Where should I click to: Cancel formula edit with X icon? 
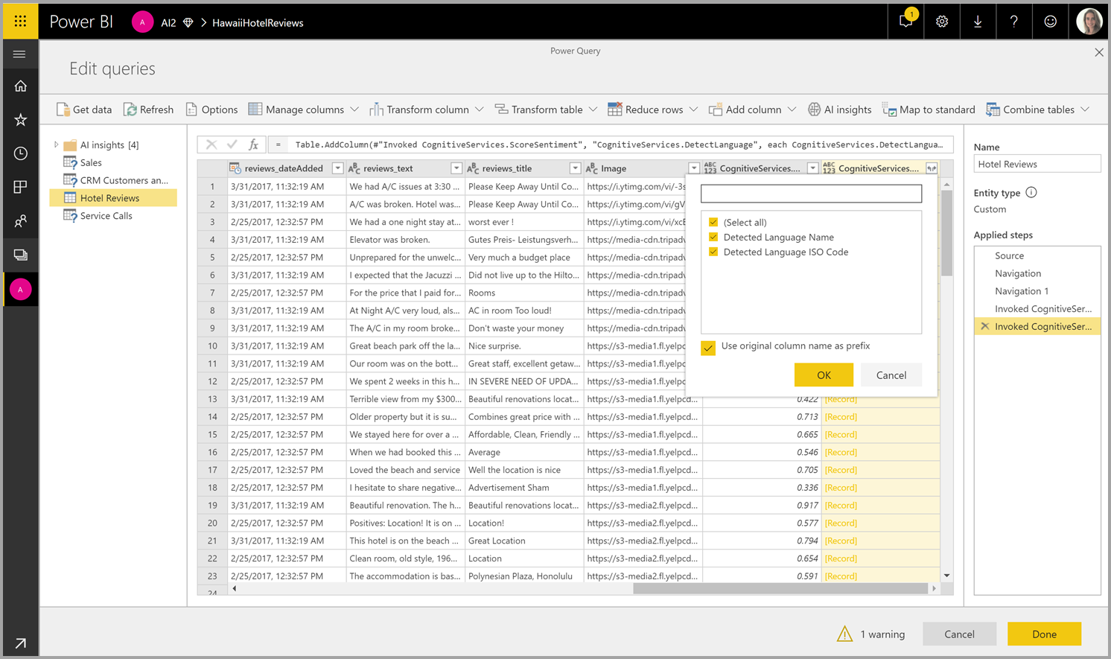point(211,144)
